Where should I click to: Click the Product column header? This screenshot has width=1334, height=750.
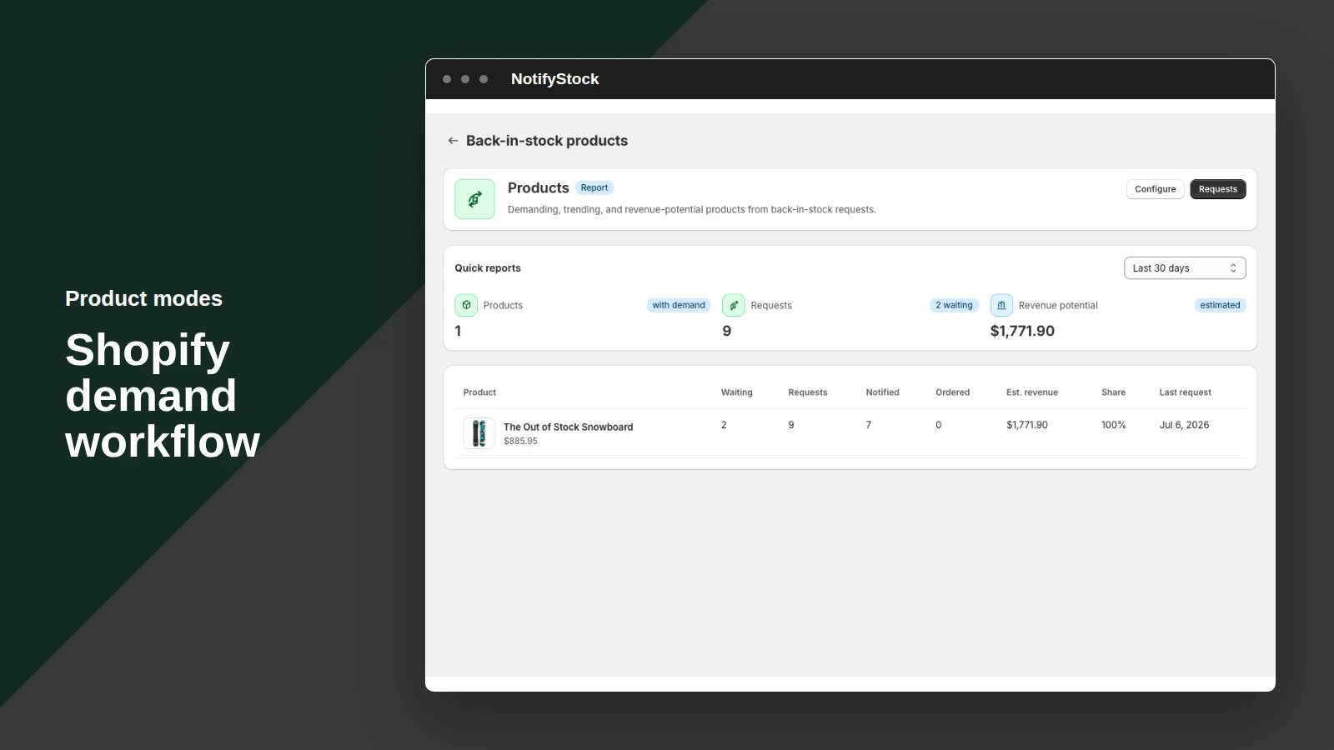[x=479, y=392]
